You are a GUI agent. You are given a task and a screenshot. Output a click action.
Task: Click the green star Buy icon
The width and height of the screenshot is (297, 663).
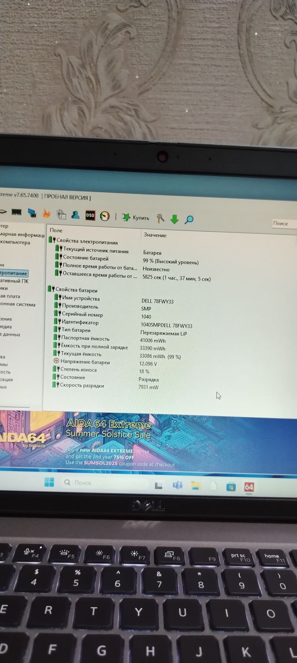pos(126,217)
